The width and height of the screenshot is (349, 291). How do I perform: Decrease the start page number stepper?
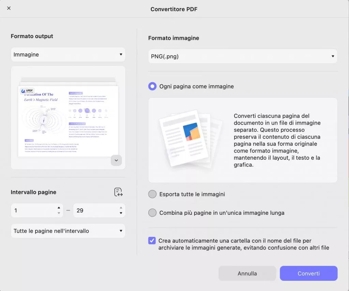click(59, 213)
